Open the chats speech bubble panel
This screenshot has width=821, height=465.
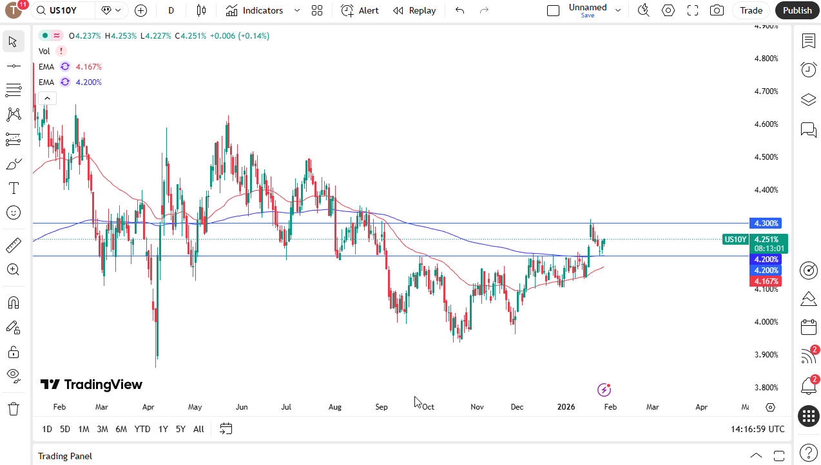tap(808, 130)
